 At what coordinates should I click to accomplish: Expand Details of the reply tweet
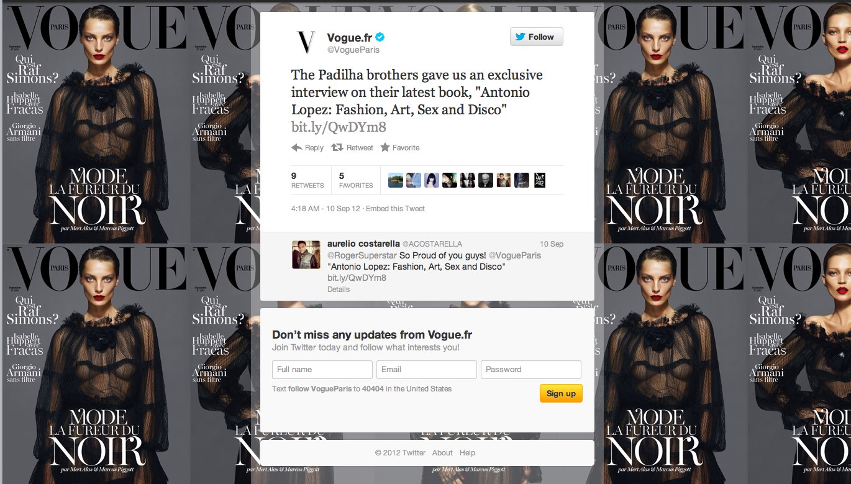339,289
